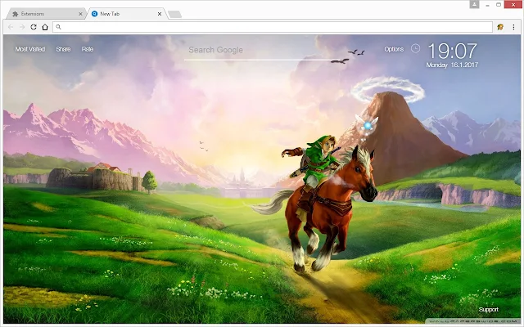Click the extension icon next to the address bar

500,27
